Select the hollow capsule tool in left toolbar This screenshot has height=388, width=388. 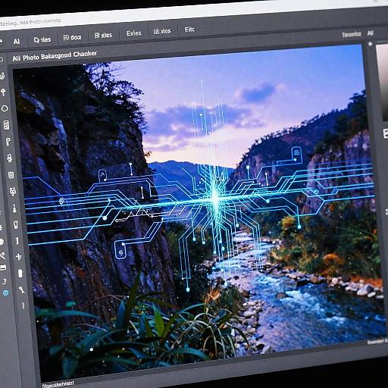tap(16, 224)
